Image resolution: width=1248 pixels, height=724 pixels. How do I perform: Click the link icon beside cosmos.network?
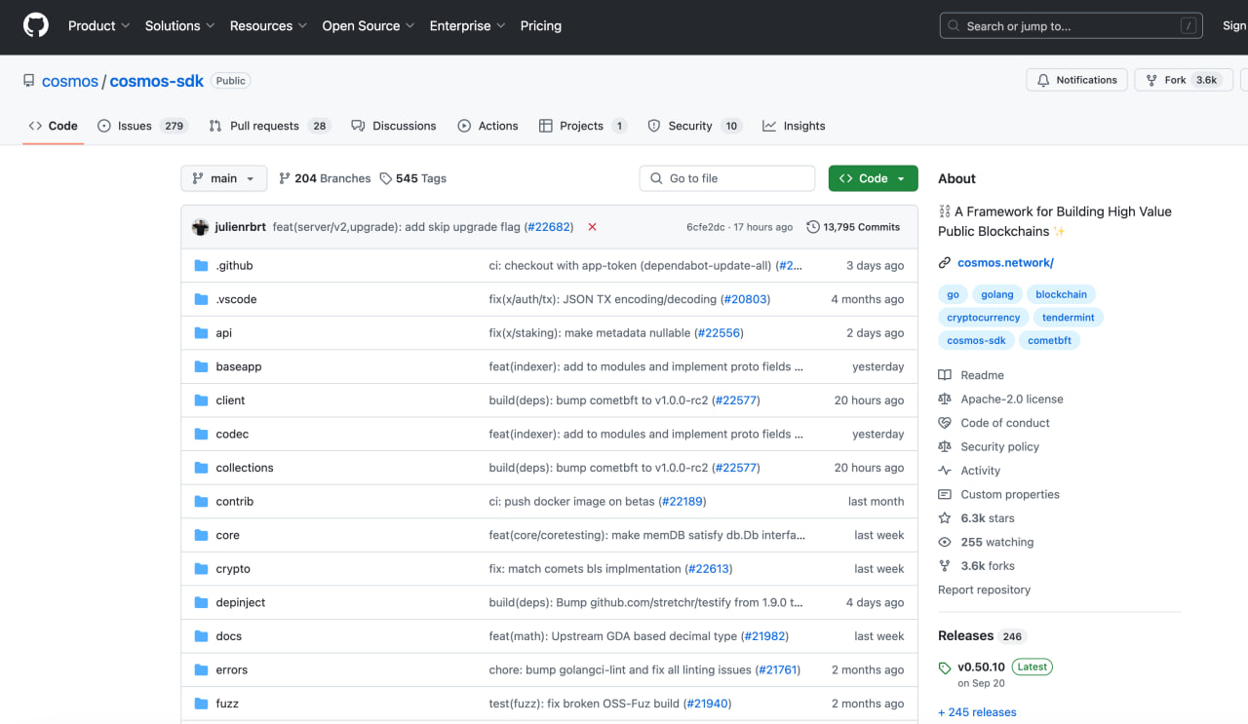coord(945,263)
